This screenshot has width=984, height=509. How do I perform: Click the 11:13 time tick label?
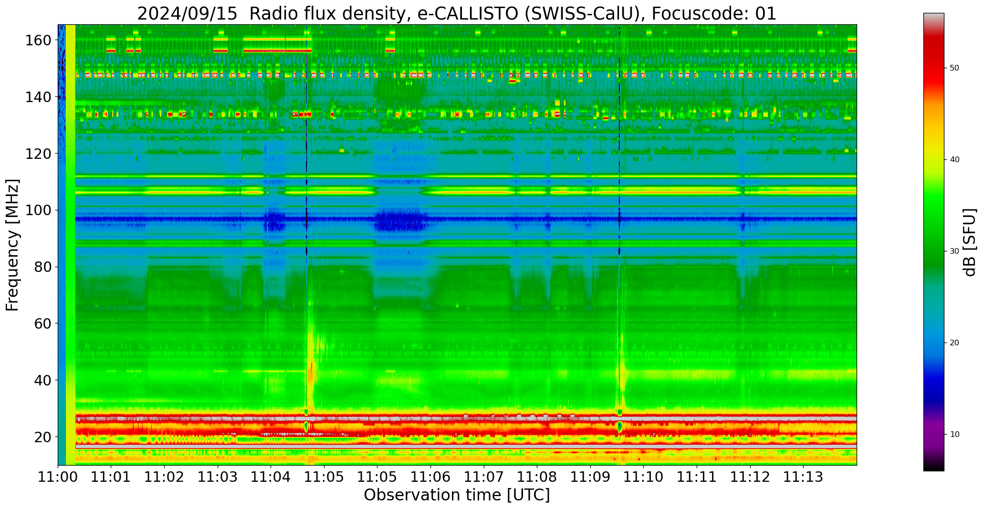tap(803, 477)
